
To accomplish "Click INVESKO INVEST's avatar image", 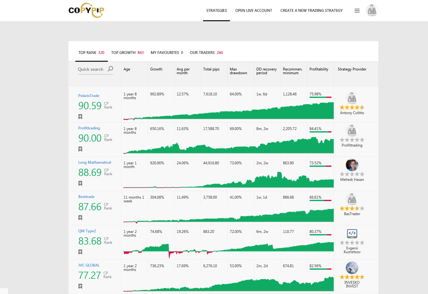I will point(352,268).
